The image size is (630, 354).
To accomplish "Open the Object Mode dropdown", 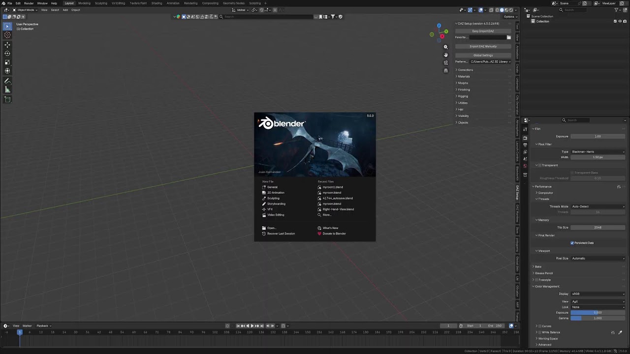I will 26,10.
